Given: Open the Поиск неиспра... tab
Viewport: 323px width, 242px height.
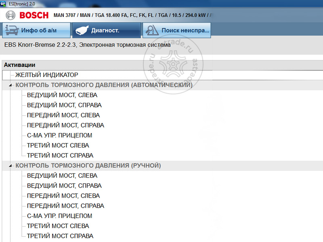Looking at the screenshot, I should point(177,30).
